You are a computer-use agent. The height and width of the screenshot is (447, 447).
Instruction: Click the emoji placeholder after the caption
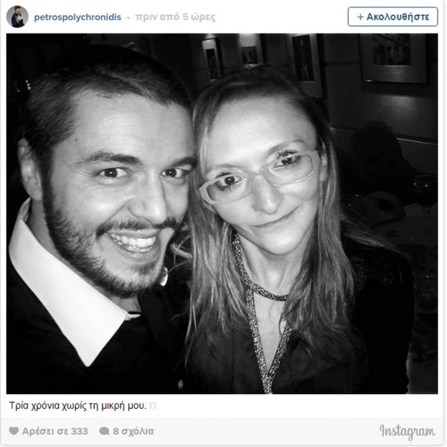point(153,406)
